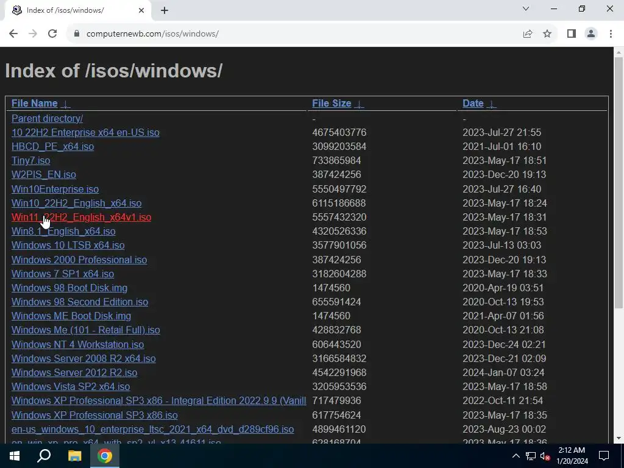Click the Chrome taskbar icon
The height and width of the screenshot is (468, 624).
(x=105, y=456)
